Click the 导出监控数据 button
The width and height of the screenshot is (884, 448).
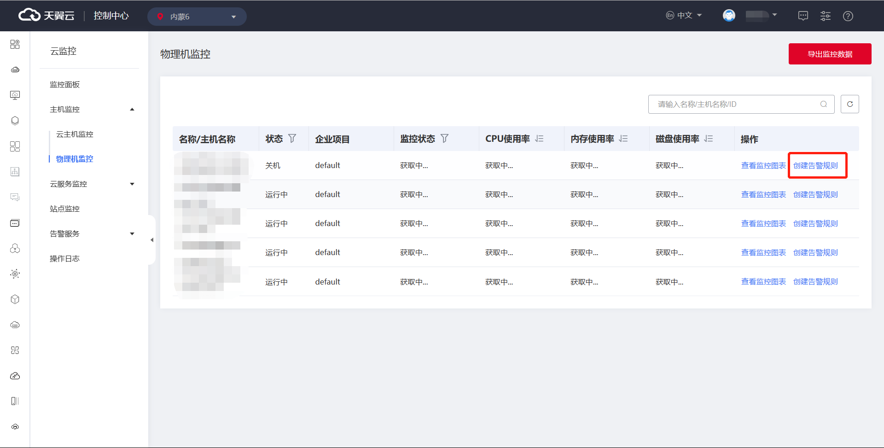830,54
